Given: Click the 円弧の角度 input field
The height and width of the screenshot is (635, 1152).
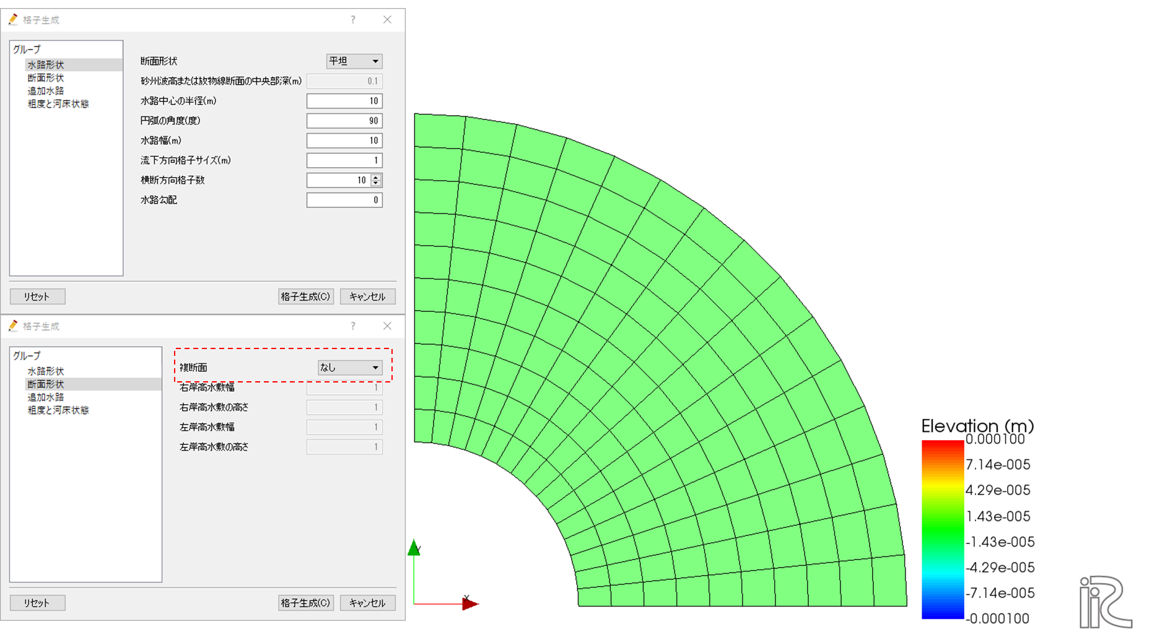Looking at the screenshot, I should coord(344,121).
